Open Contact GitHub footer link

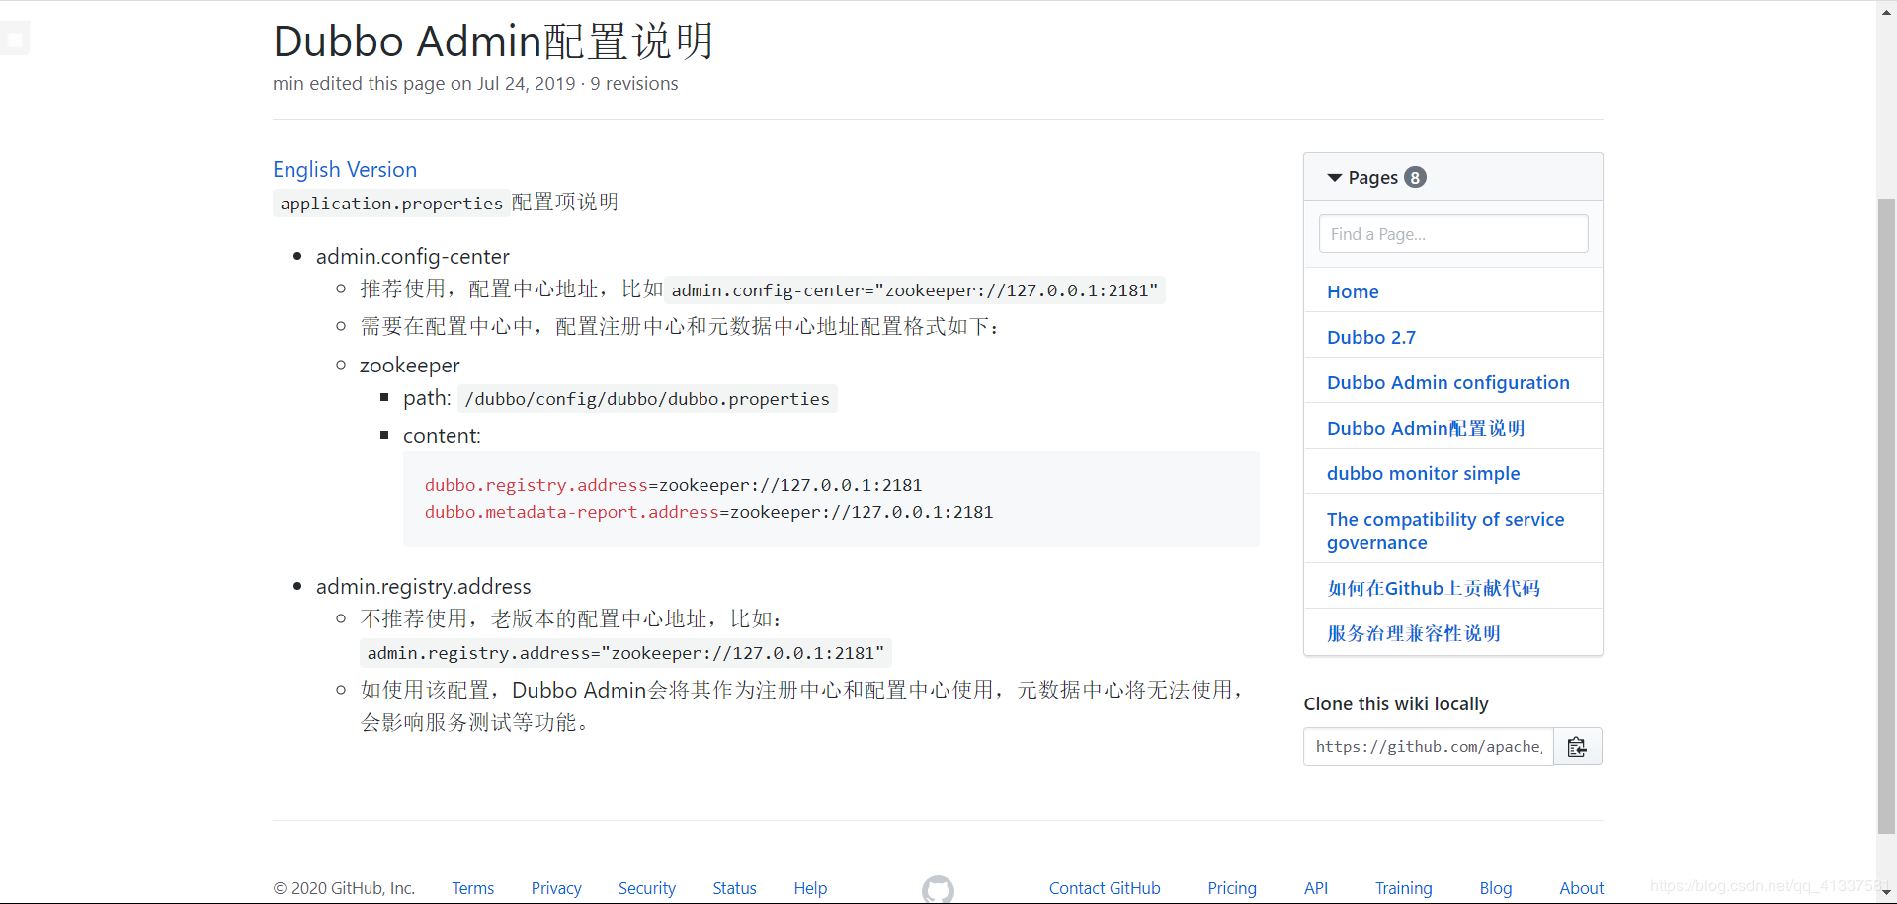(1105, 888)
